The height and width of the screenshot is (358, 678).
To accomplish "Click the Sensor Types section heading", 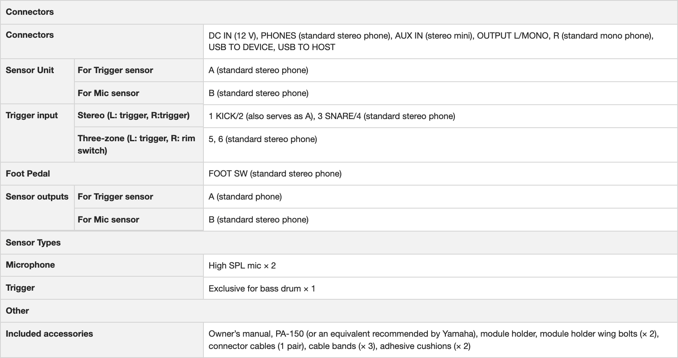I will click(x=33, y=243).
